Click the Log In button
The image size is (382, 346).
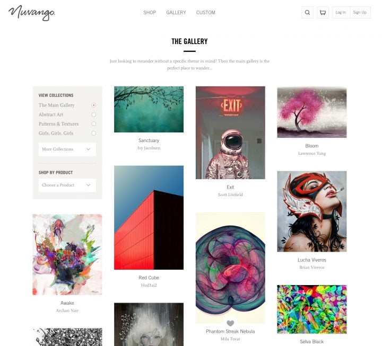[x=341, y=12]
